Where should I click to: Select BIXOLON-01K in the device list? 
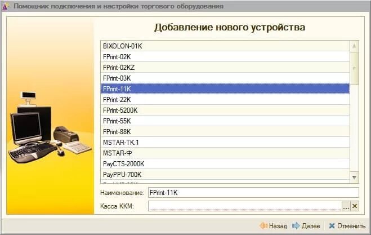225,46
